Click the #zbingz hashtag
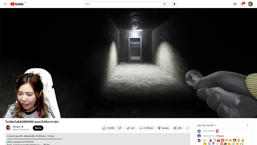Viewport: 257px width, 145px height. 51,136
